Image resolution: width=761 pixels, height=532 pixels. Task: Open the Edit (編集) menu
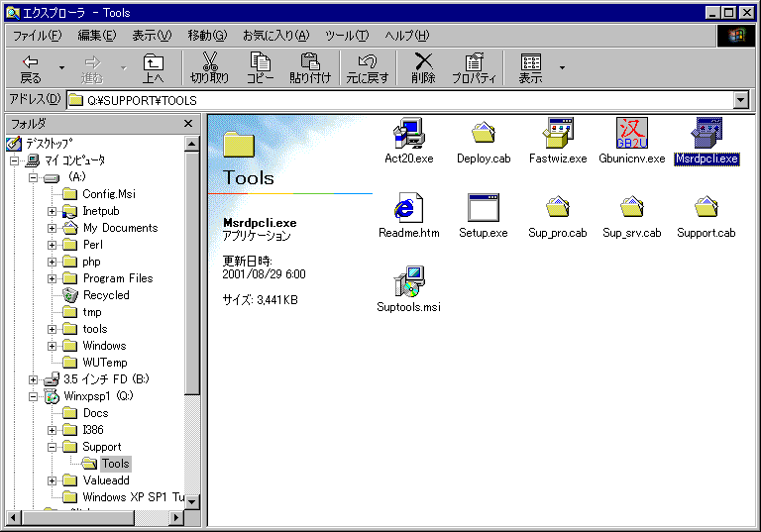coord(97,36)
